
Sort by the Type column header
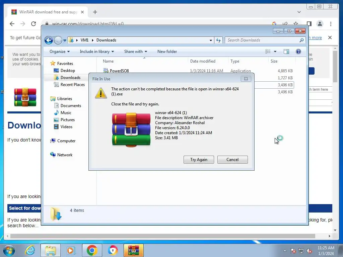pyautogui.click(x=235, y=61)
